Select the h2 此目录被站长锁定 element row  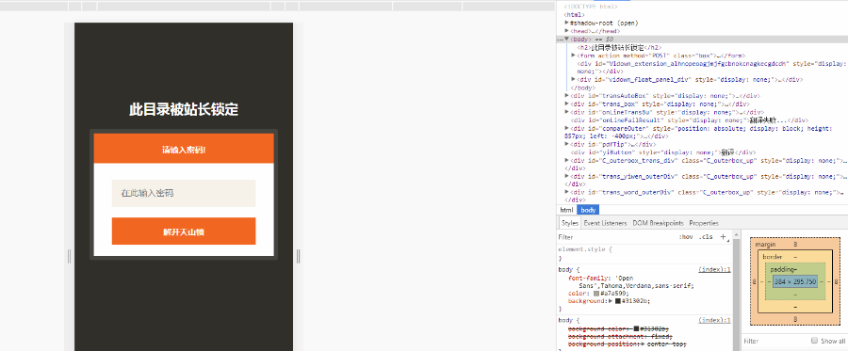619,47
